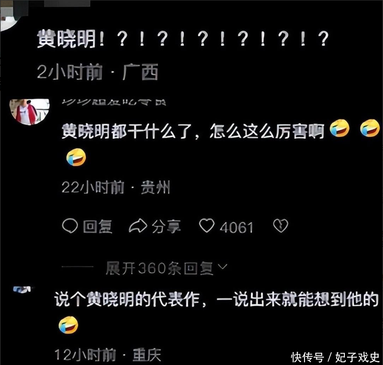This screenshot has width=383, height=365.
Task: Click the 4061 like count
Action: point(236,228)
